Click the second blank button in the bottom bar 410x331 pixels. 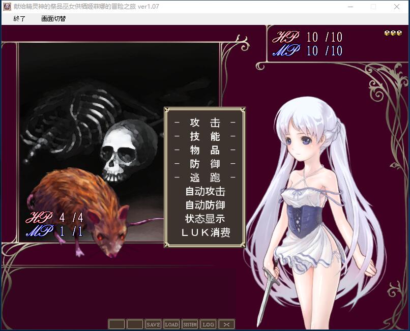(135, 324)
